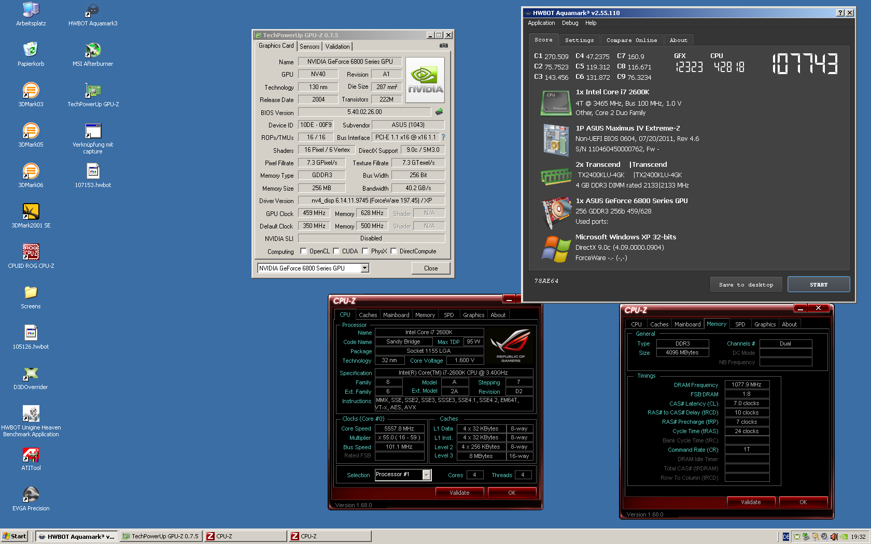Toggle the DirectCompute checkbox in GPU-Z

point(394,251)
